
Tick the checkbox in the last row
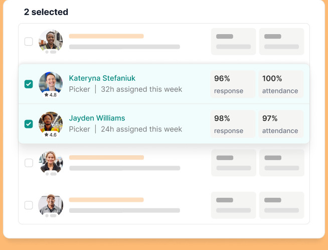[x=29, y=205]
